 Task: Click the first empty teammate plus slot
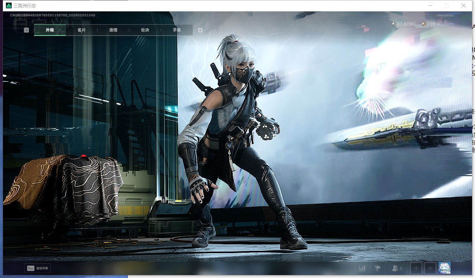tap(416, 268)
